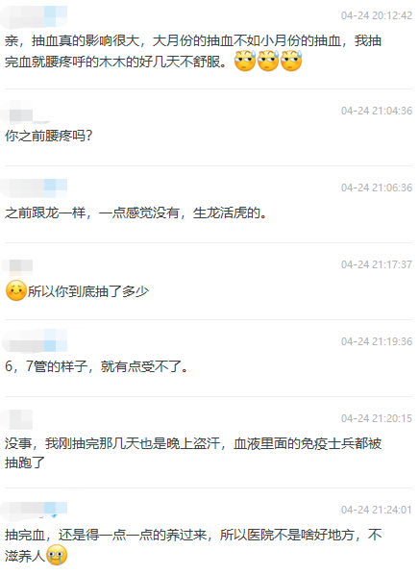
Task: Click timestamp 04-24 20:12:42
Action: click(377, 15)
